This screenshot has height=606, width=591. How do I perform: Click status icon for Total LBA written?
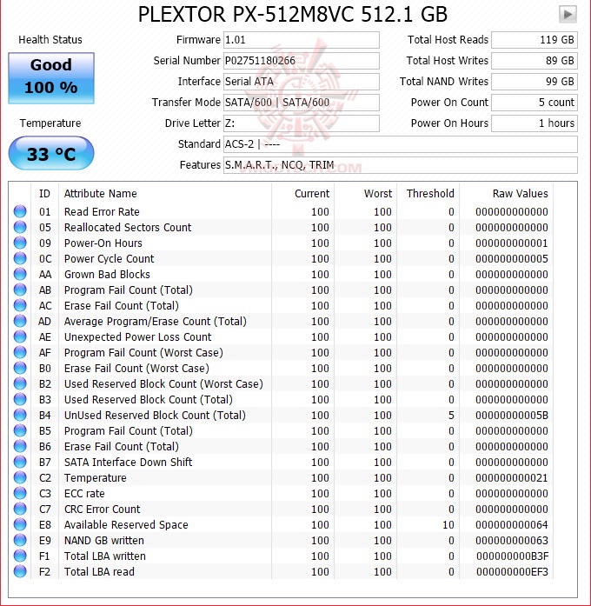coord(20,556)
